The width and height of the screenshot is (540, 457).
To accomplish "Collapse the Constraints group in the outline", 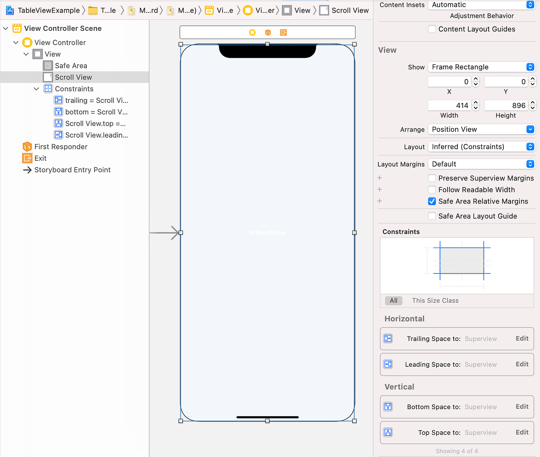I will point(36,89).
